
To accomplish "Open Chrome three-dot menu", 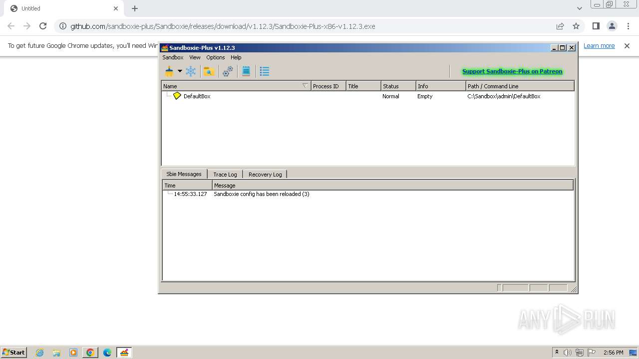I will coord(628,26).
